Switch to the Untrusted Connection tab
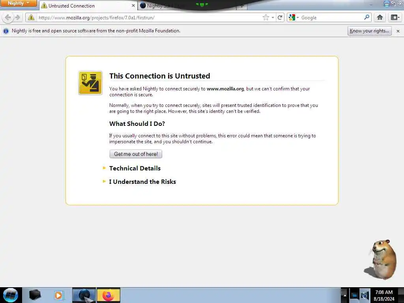This screenshot has height=303, width=404. (88, 6)
